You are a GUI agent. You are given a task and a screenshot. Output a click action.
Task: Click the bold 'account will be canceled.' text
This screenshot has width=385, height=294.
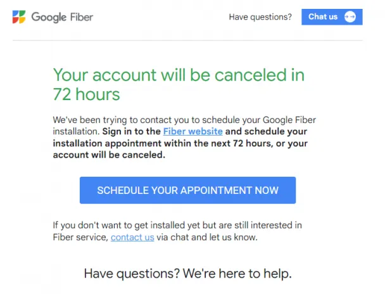click(x=109, y=155)
